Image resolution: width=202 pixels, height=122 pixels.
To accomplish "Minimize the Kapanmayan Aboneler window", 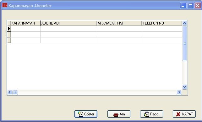I will 183,6.
